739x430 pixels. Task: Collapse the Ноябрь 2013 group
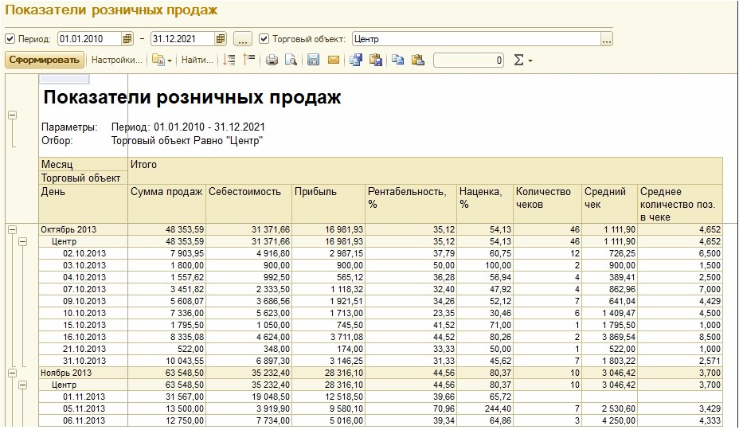click(x=12, y=373)
